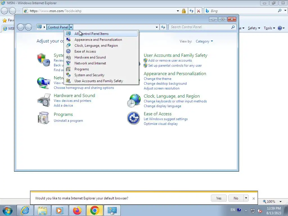Click the Control Panel root icon in breadcrumb
This screenshot has height=216, width=288.
point(39,27)
